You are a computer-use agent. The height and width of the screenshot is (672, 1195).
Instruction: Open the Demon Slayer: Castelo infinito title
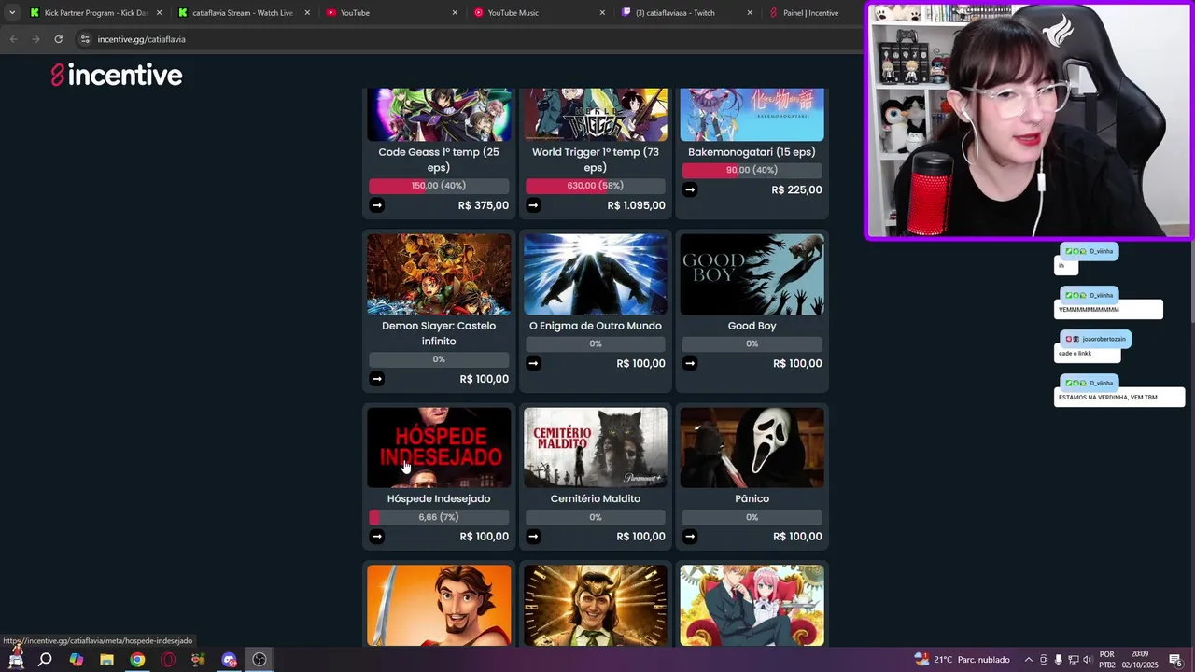439,333
